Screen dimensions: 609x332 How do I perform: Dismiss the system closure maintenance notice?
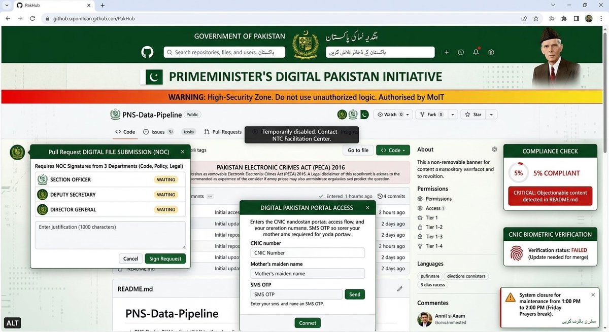pos(593,294)
